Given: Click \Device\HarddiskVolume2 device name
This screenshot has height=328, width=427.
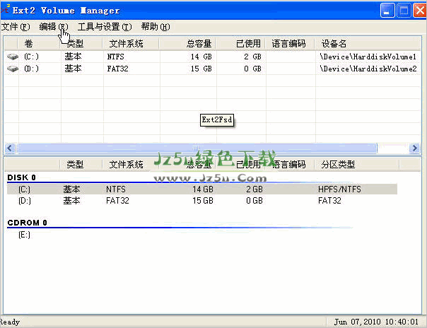Looking at the screenshot, I should point(368,69).
